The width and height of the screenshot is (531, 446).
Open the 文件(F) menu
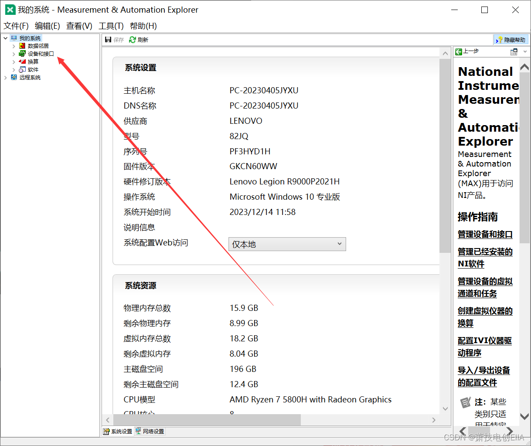[16, 26]
